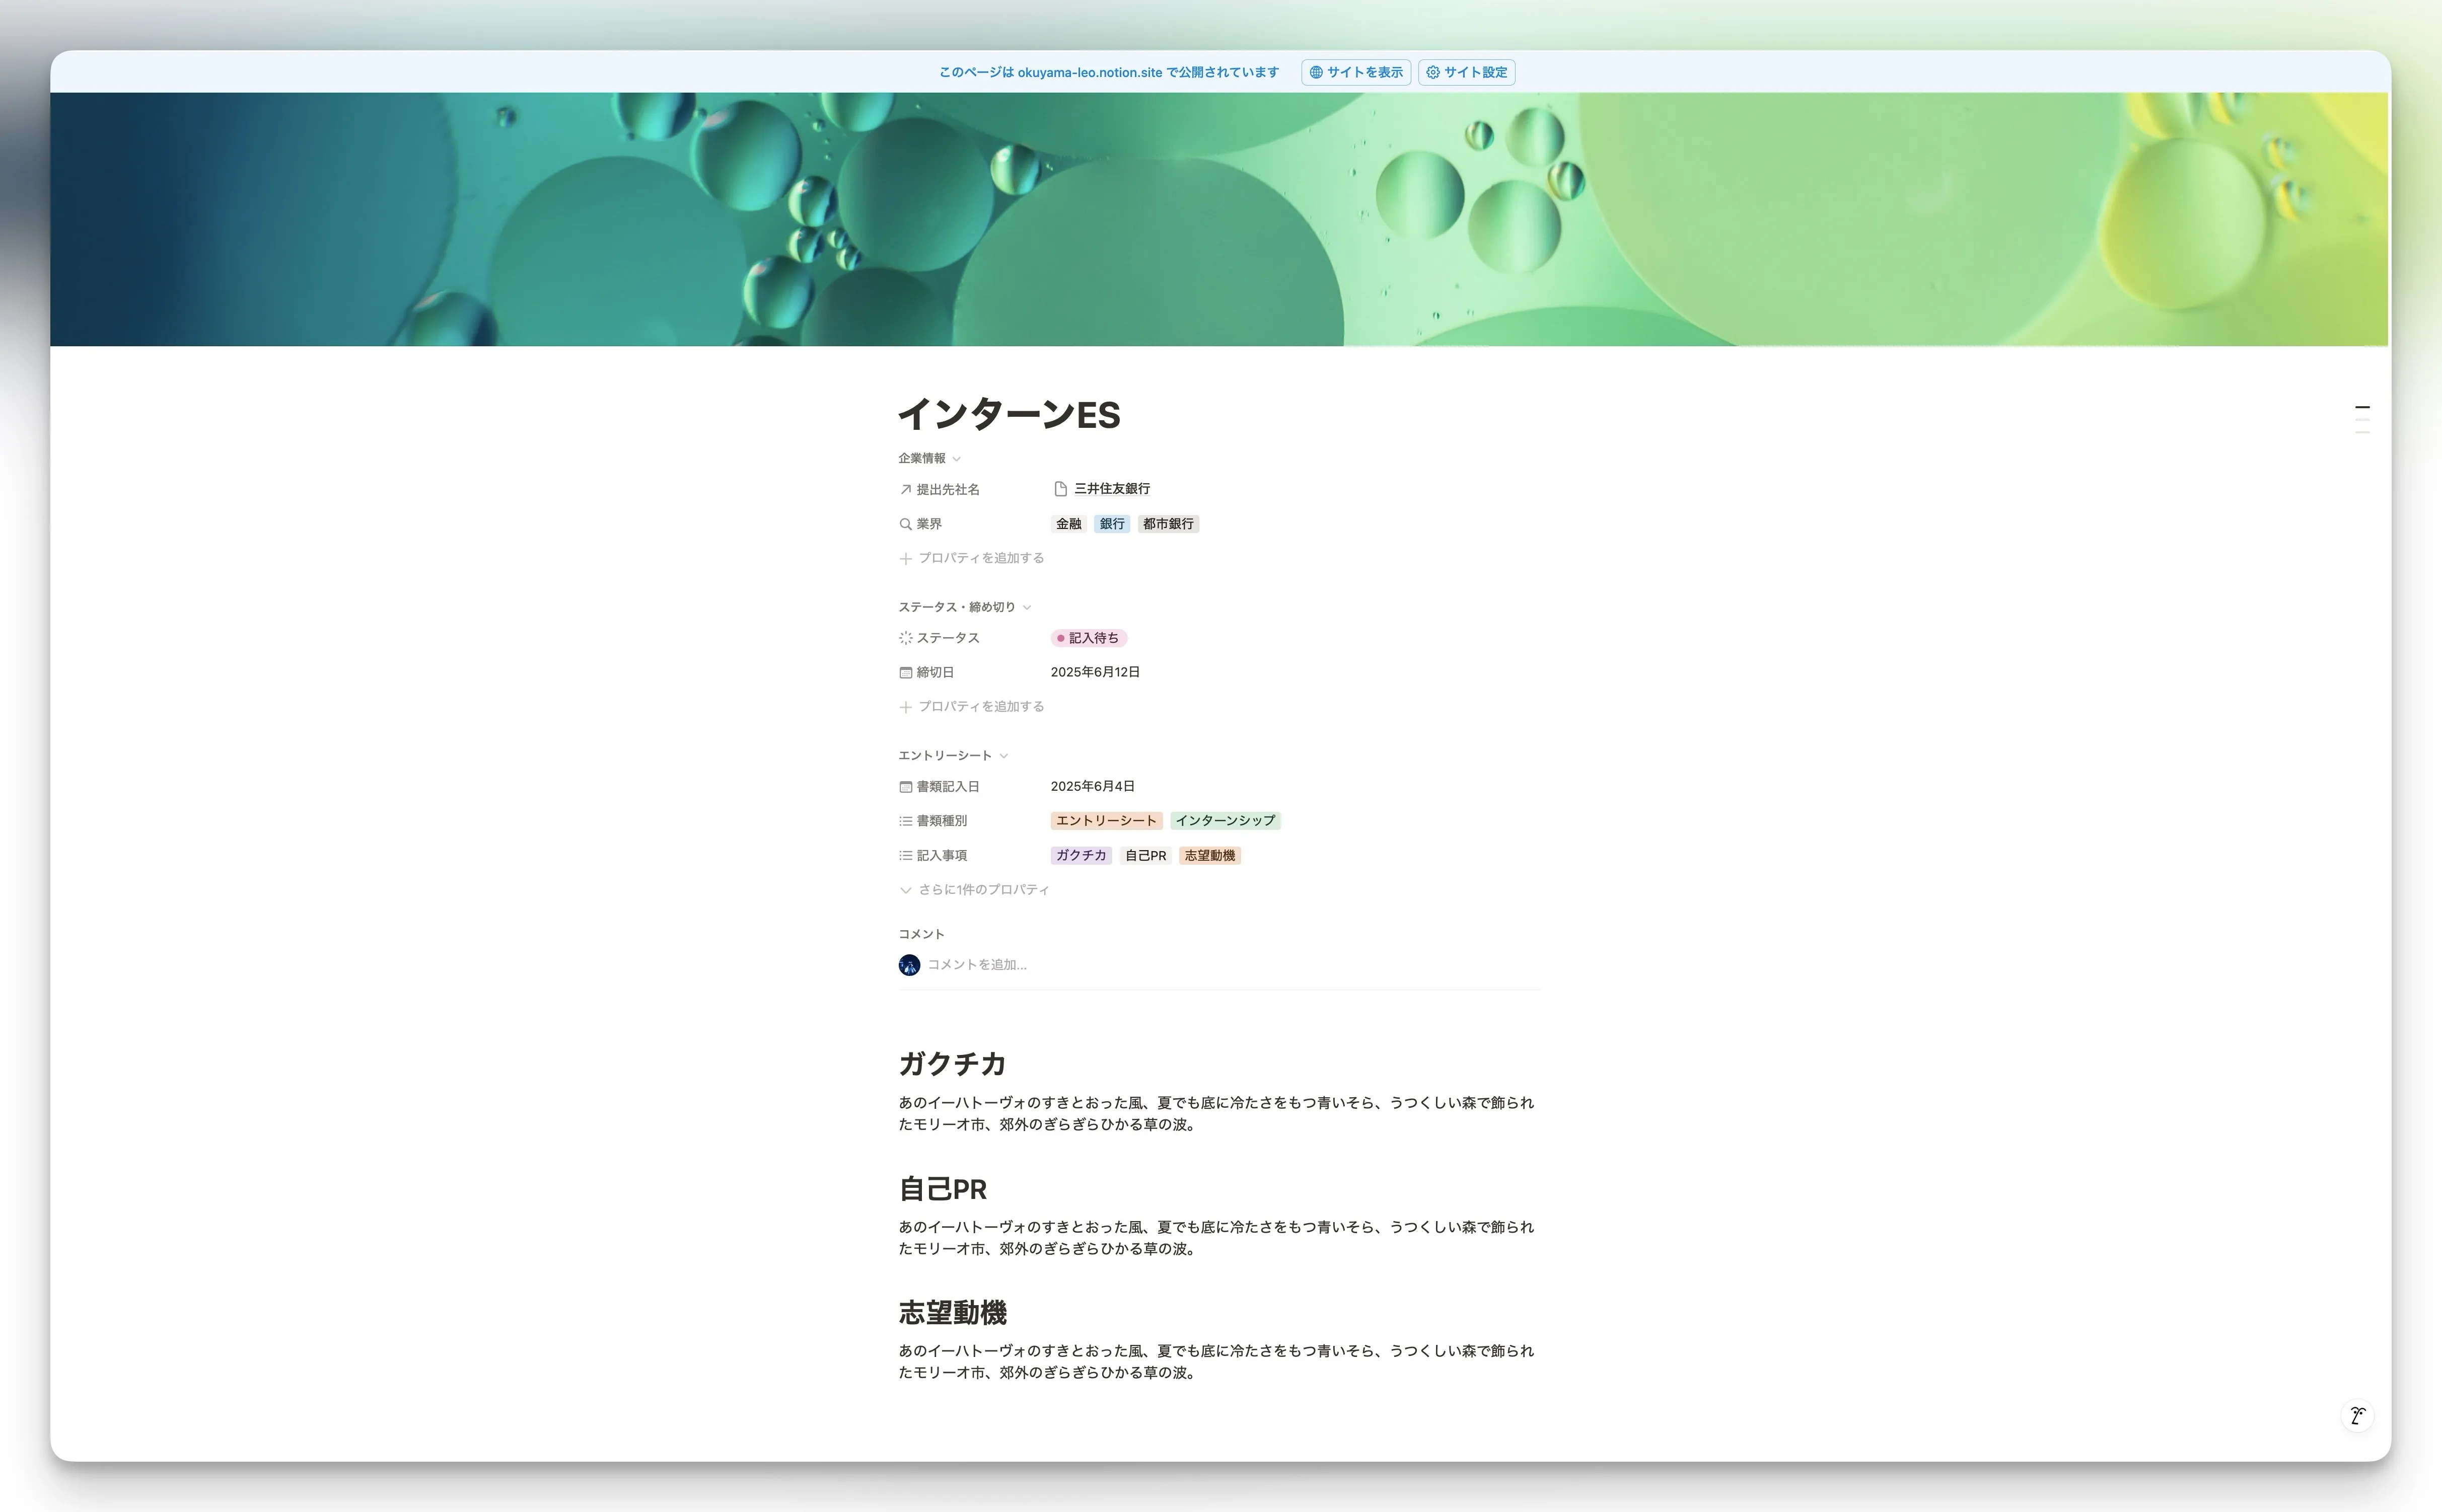The image size is (2442, 1512).
Task: Click the status spinner icon beside ステータス
Action: pyautogui.click(x=905, y=637)
